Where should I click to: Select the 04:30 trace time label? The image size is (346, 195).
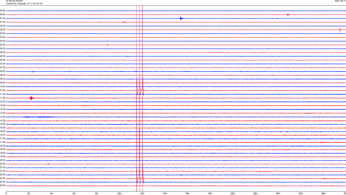coord(3,45)
